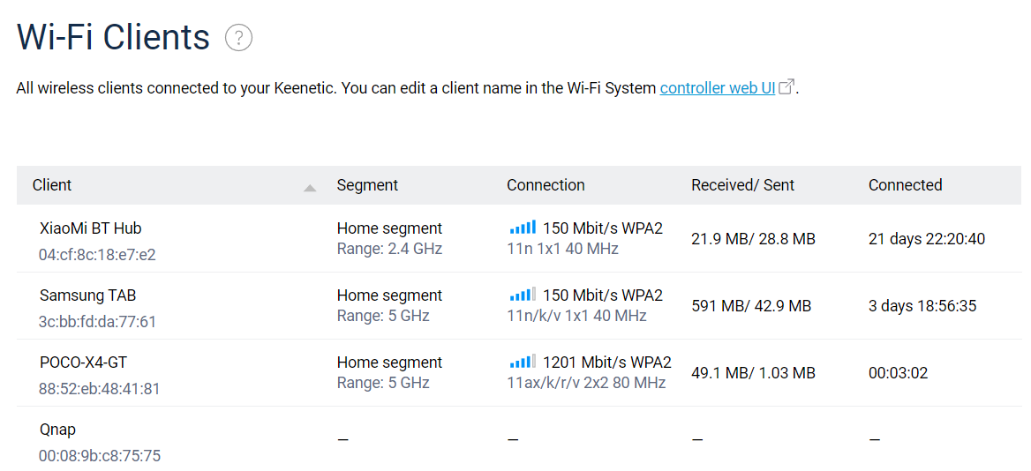Click signal strength icon for POCO-X4-GT
Screen dimensions: 1031x471
523,363
